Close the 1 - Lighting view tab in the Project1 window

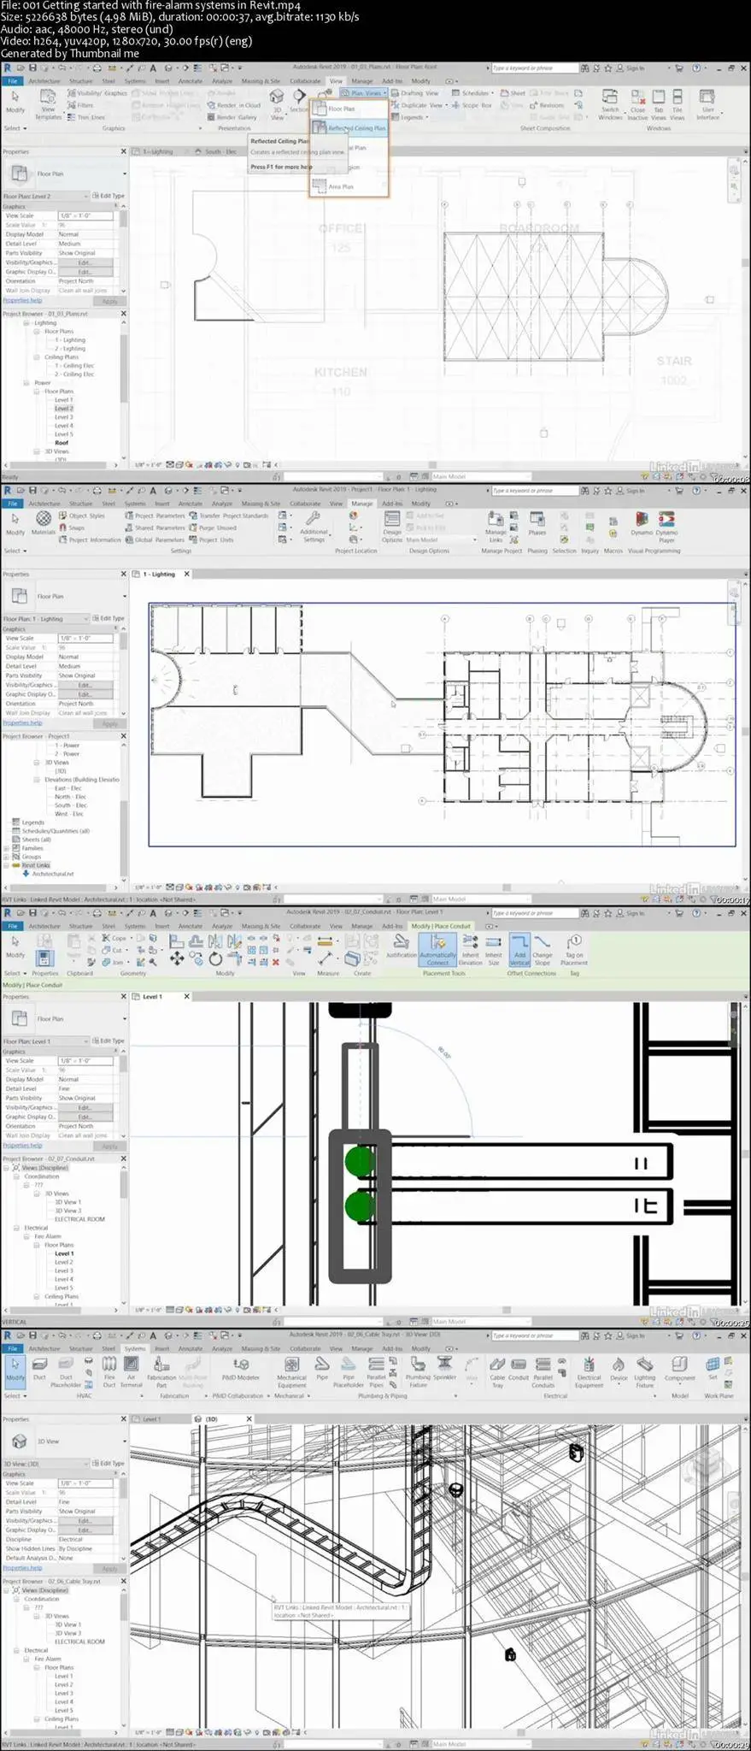(x=187, y=574)
